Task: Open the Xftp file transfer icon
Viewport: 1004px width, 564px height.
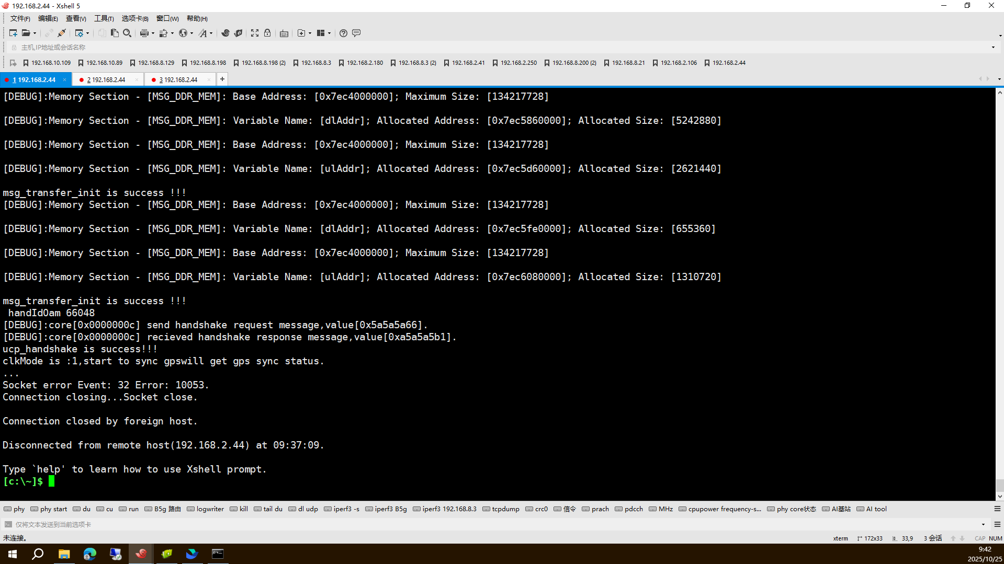Action: (238, 33)
